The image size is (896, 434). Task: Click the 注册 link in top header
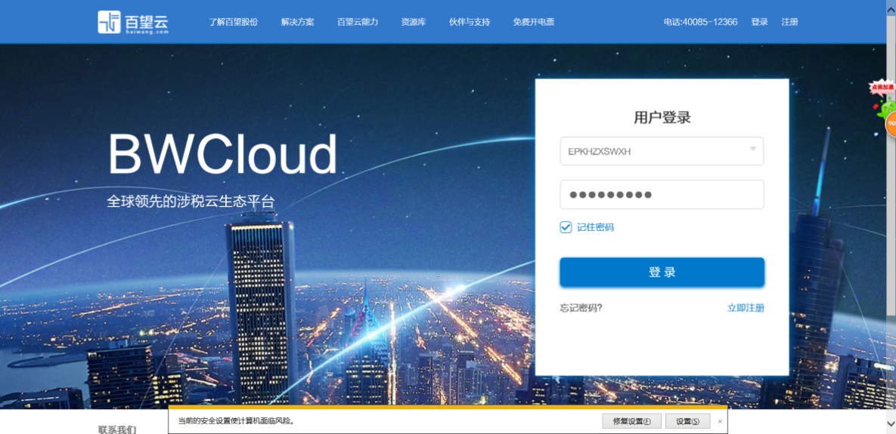coord(789,22)
